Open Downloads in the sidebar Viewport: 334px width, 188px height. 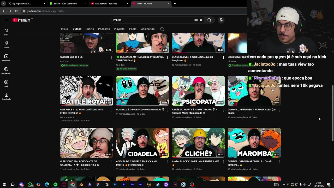coord(6,96)
